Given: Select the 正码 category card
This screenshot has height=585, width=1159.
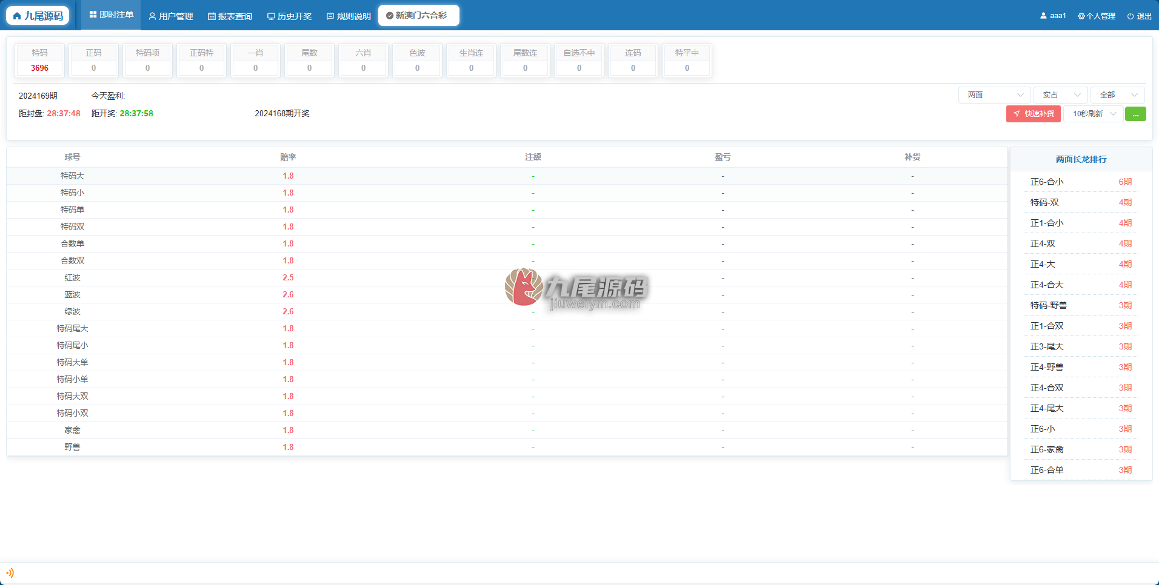Looking at the screenshot, I should coord(93,61).
